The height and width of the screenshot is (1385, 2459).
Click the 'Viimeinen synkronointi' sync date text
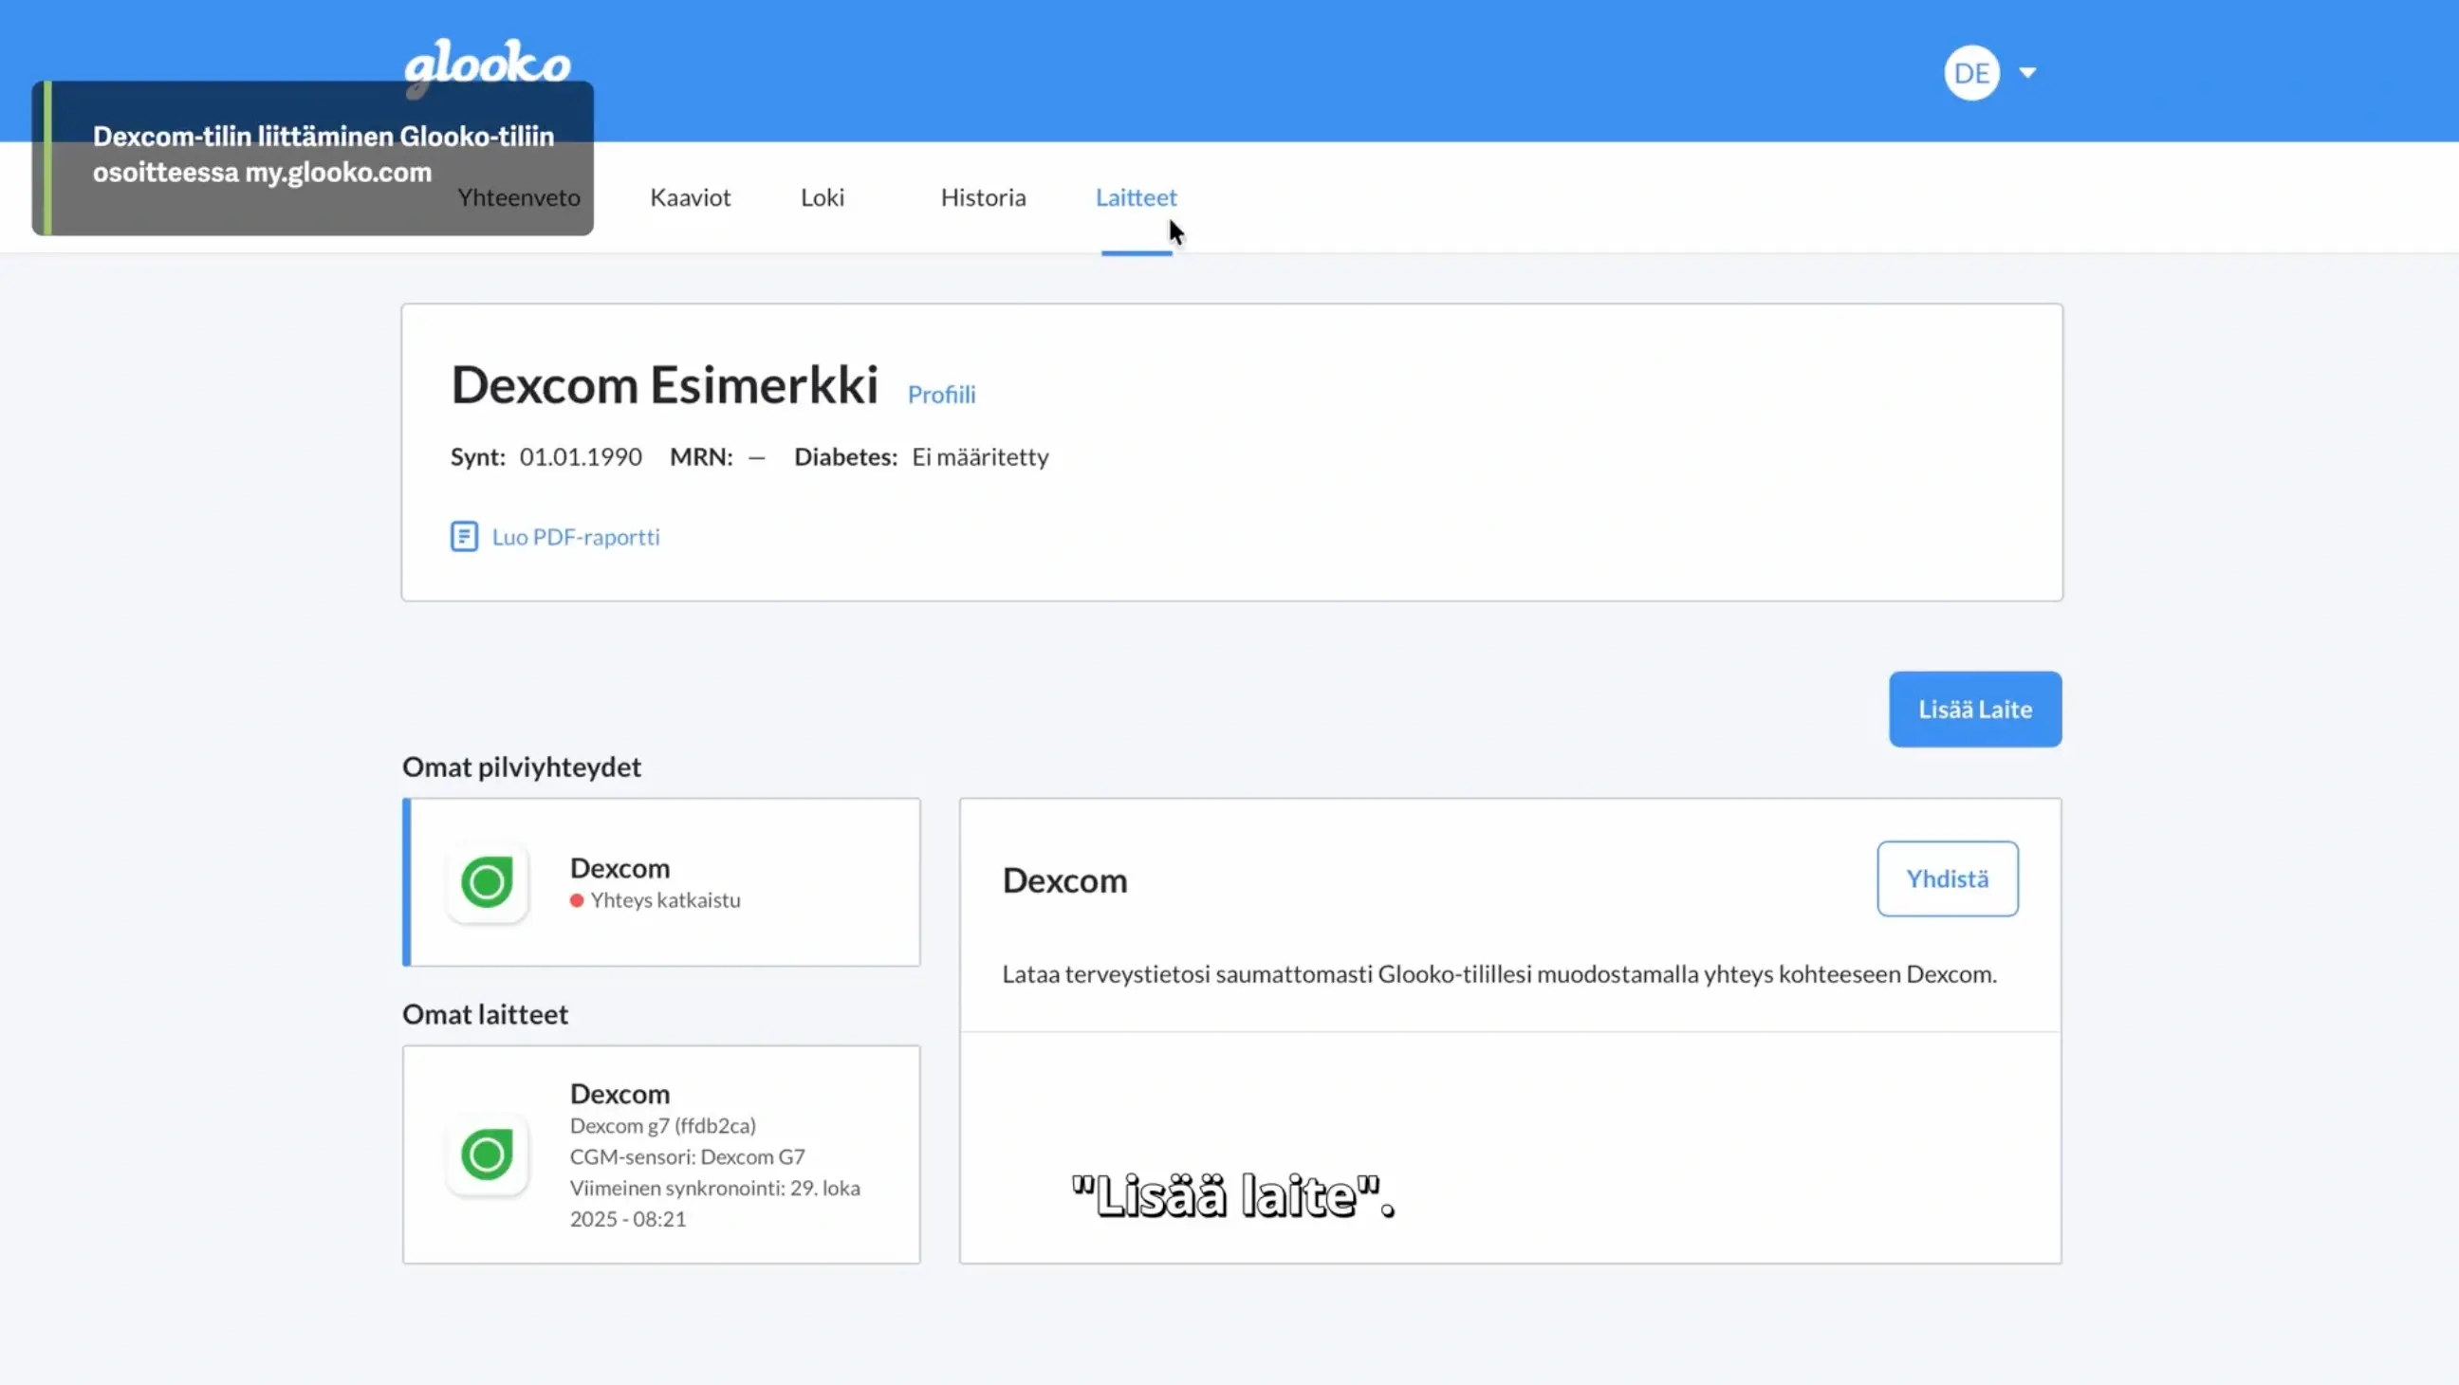[x=715, y=1204]
